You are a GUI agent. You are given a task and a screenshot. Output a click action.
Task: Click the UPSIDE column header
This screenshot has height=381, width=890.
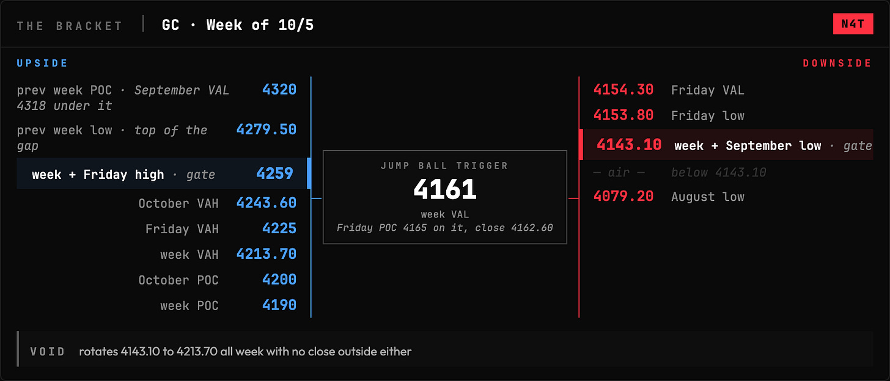43,63
